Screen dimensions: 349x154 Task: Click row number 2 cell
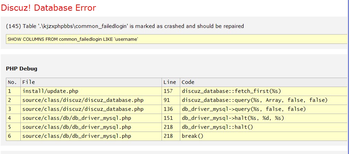click(13, 100)
